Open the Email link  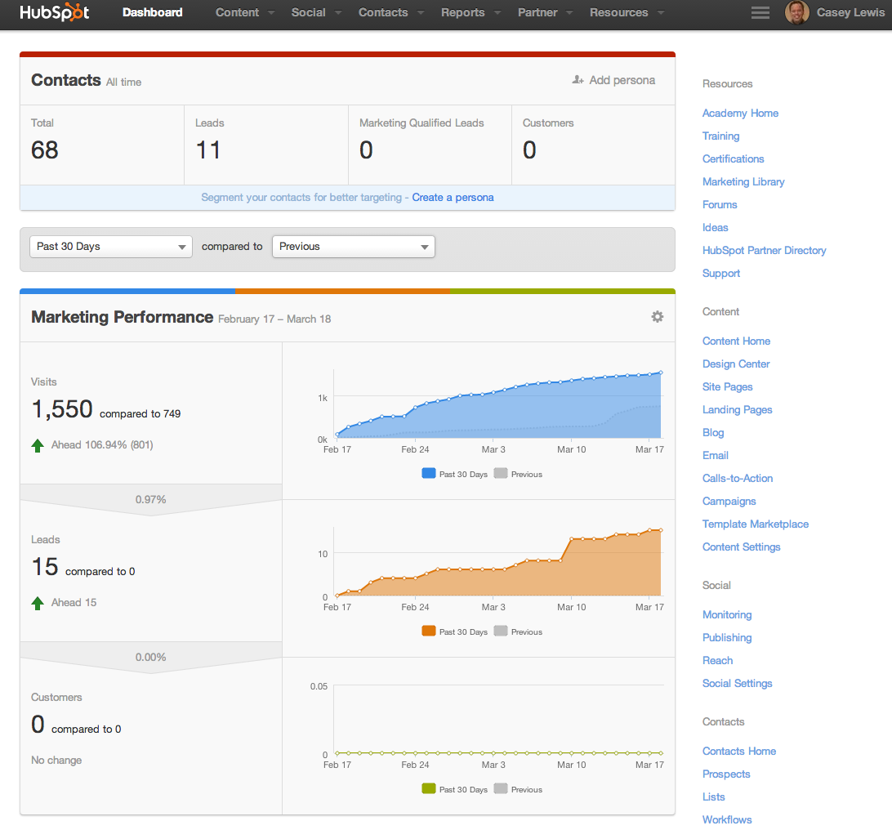point(715,455)
